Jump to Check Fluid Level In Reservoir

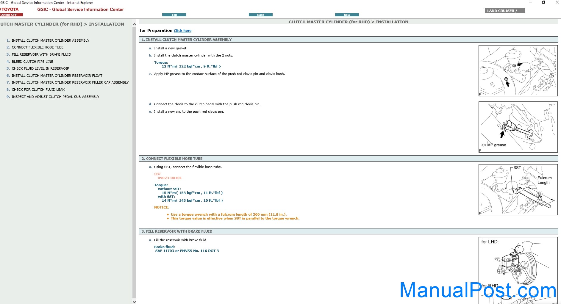(x=40, y=68)
